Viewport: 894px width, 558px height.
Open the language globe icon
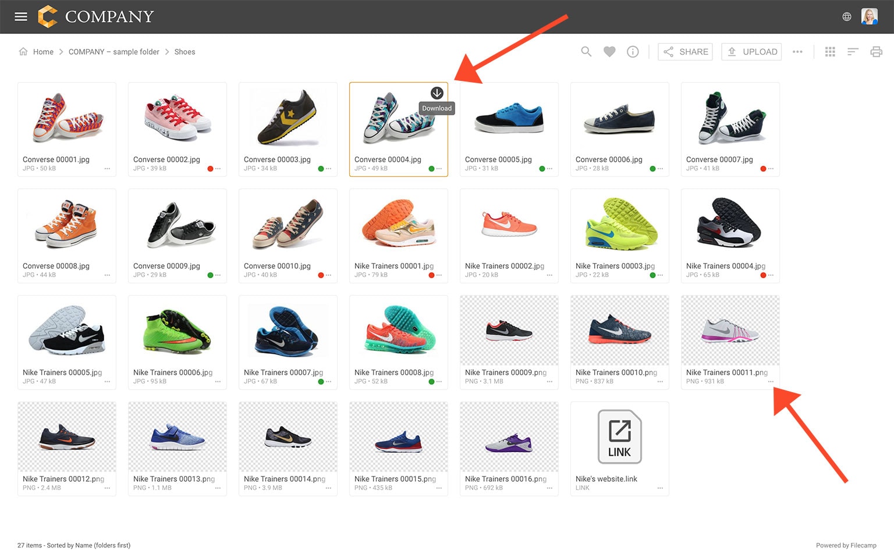[847, 17]
